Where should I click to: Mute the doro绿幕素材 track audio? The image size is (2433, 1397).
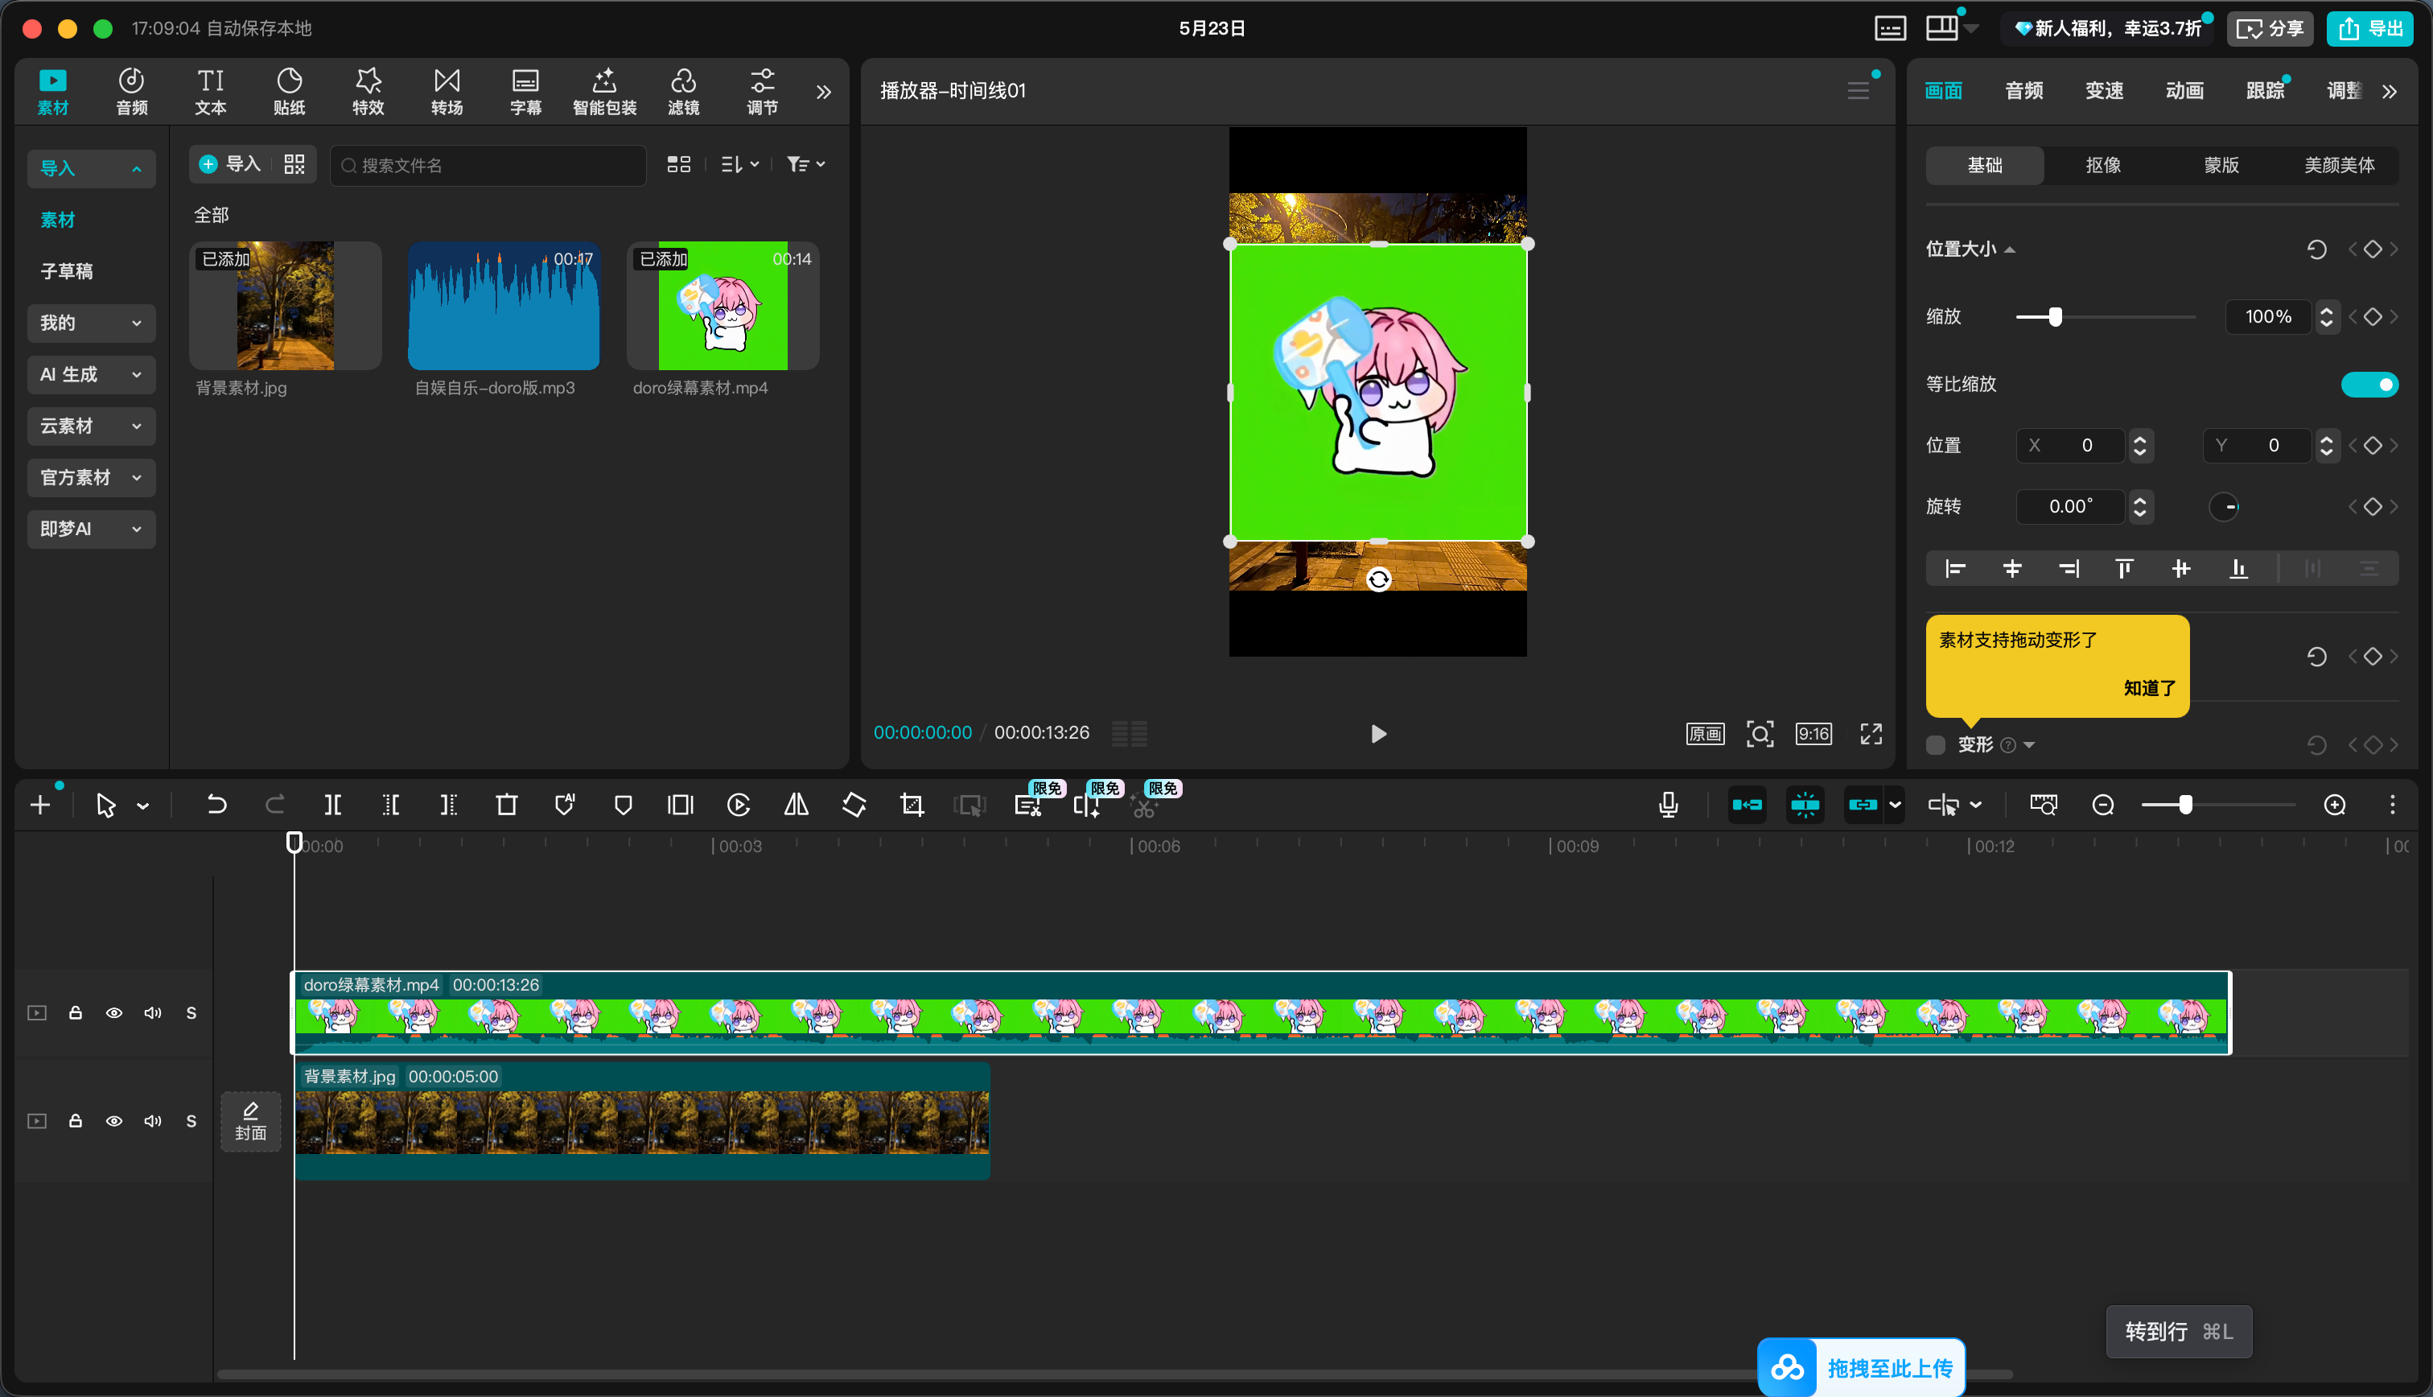pyautogui.click(x=153, y=1013)
